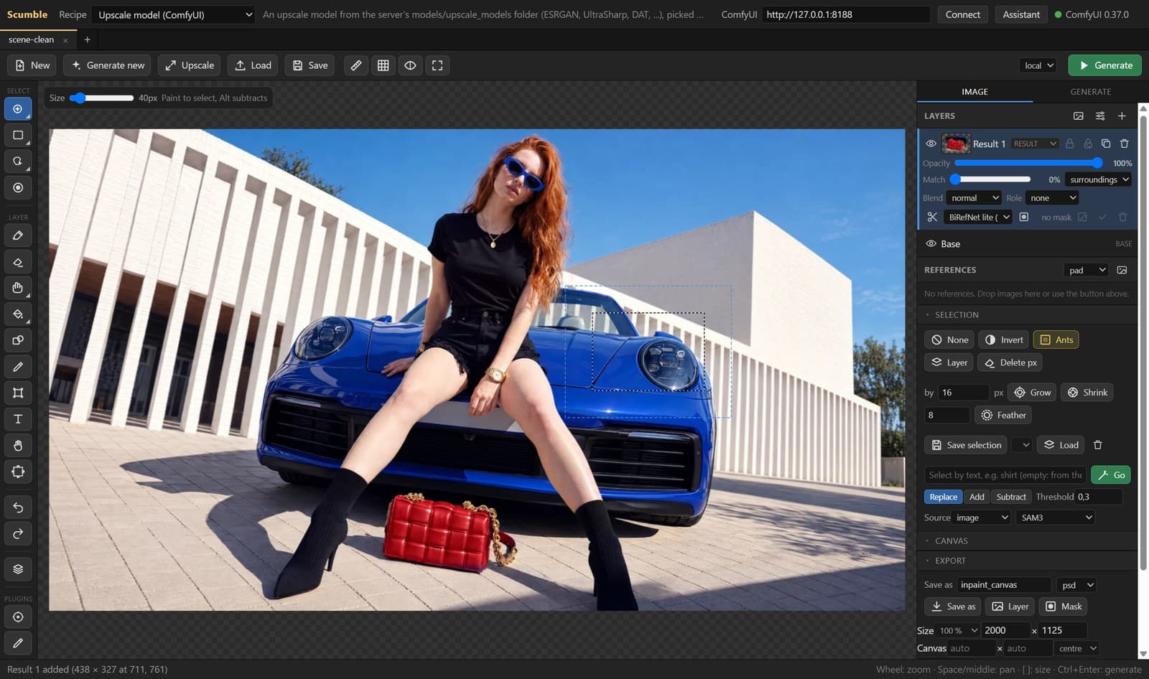Select Subtract selection mode

pyautogui.click(x=1011, y=497)
